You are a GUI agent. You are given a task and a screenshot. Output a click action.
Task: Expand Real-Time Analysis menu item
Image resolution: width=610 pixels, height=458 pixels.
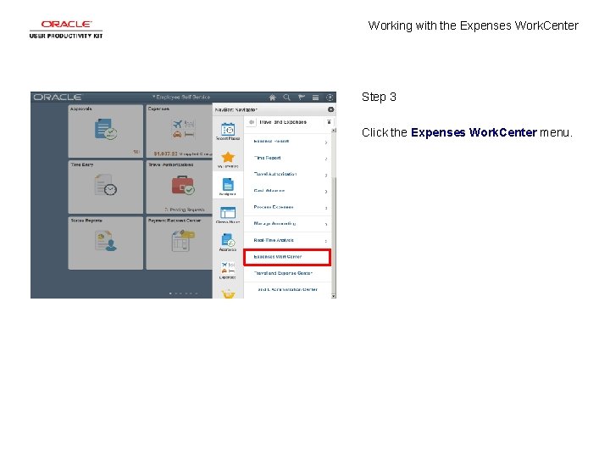coord(287,240)
